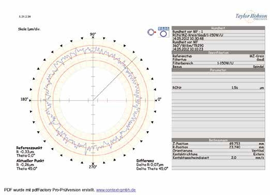Select the Filtertyp Gauß row

pyautogui.click(x=218, y=60)
